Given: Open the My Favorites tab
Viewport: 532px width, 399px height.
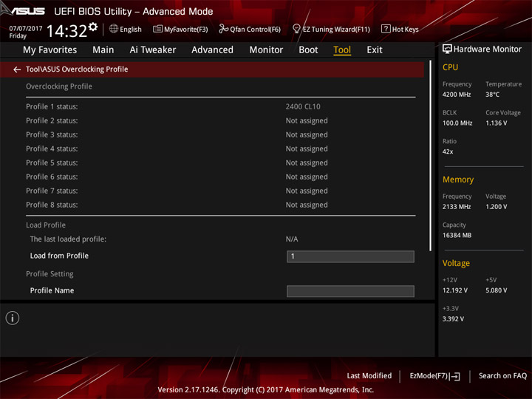Looking at the screenshot, I should tap(50, 50).
